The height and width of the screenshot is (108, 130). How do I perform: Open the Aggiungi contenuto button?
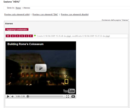tap(17, 29)
